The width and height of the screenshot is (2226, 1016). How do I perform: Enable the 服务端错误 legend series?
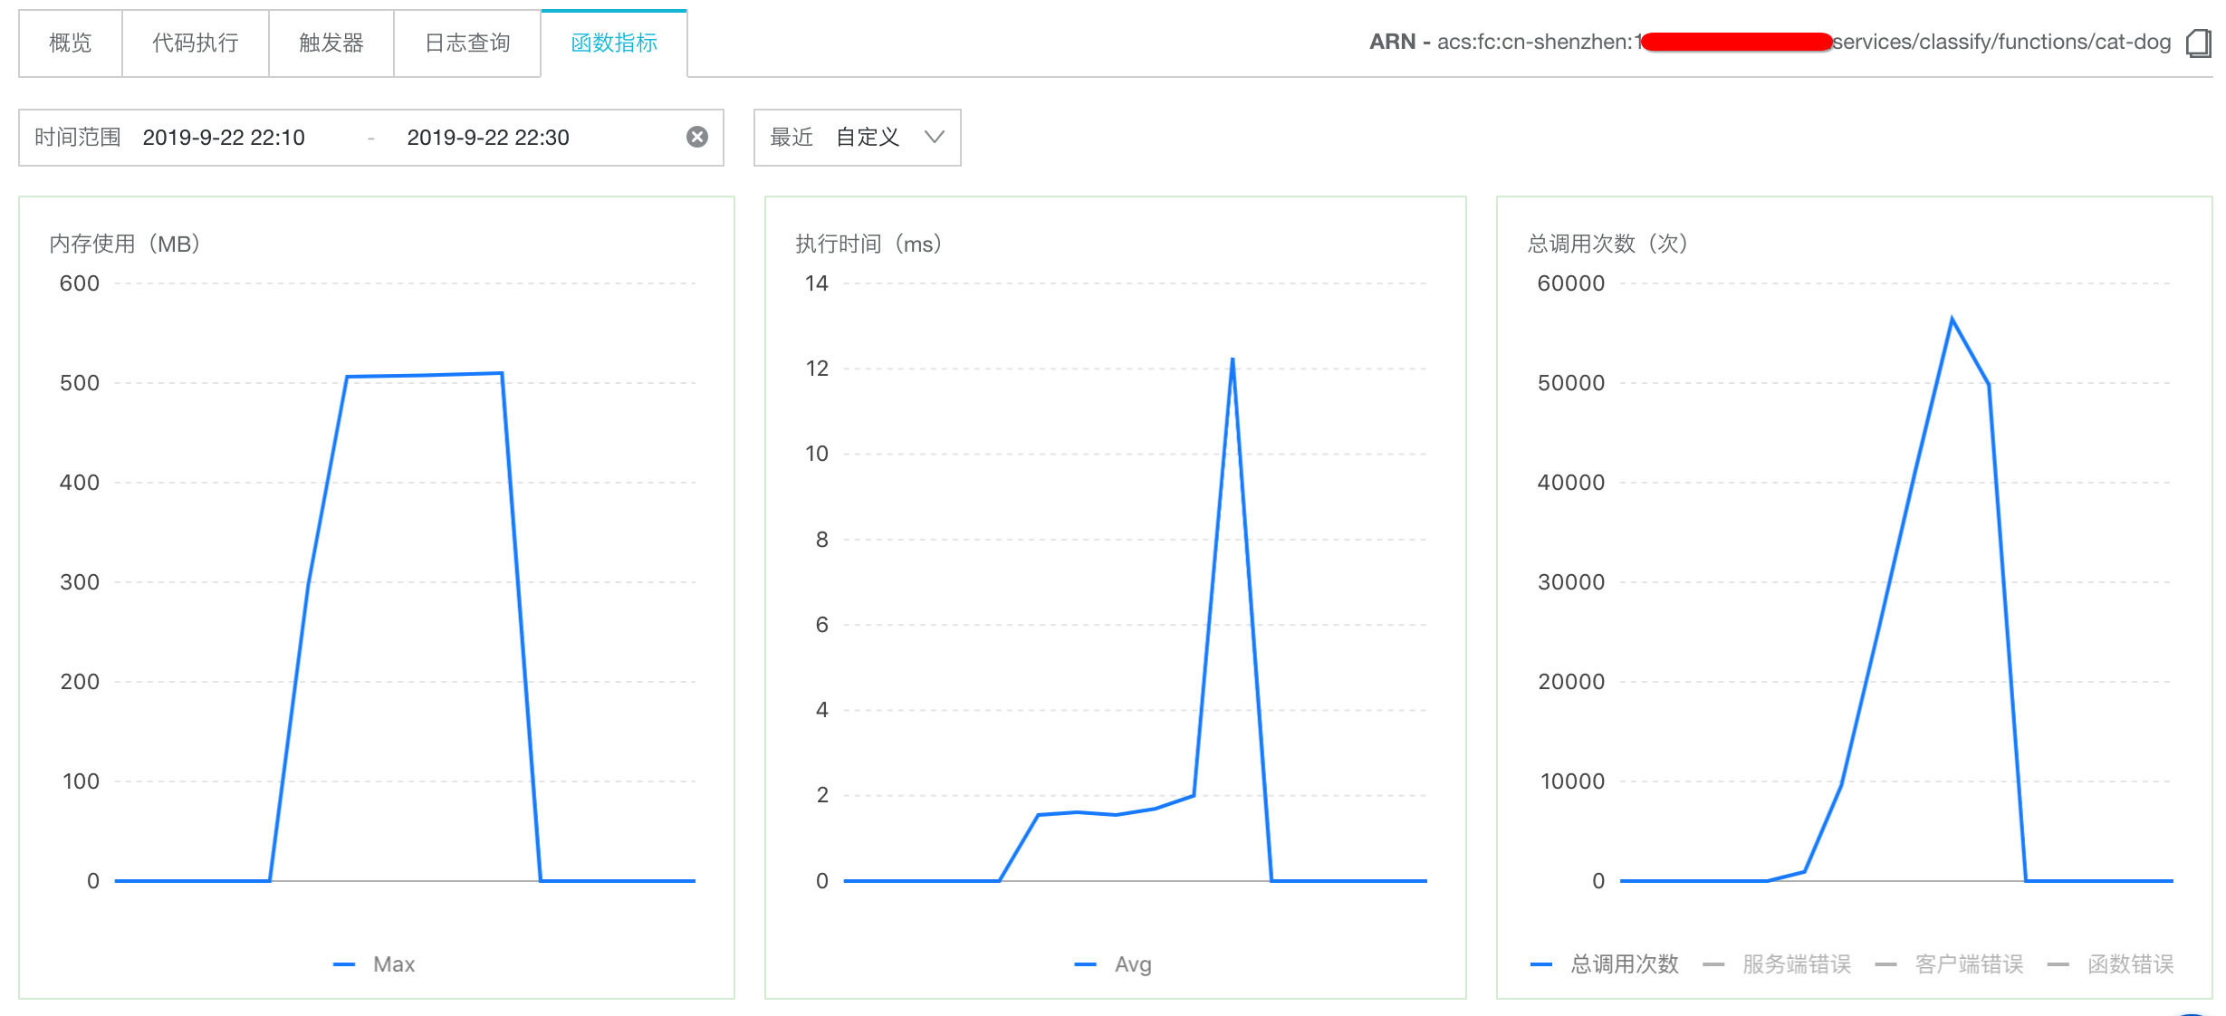pos(1796,964)
